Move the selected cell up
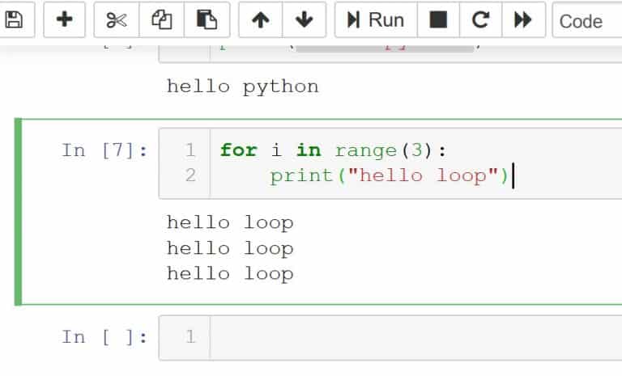 coord(261,20)
